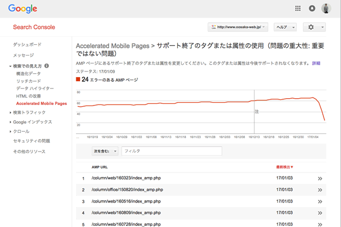Screen dimensions: 341x227
Task: Open the site property selector dropdown
Action: [238, 27]
